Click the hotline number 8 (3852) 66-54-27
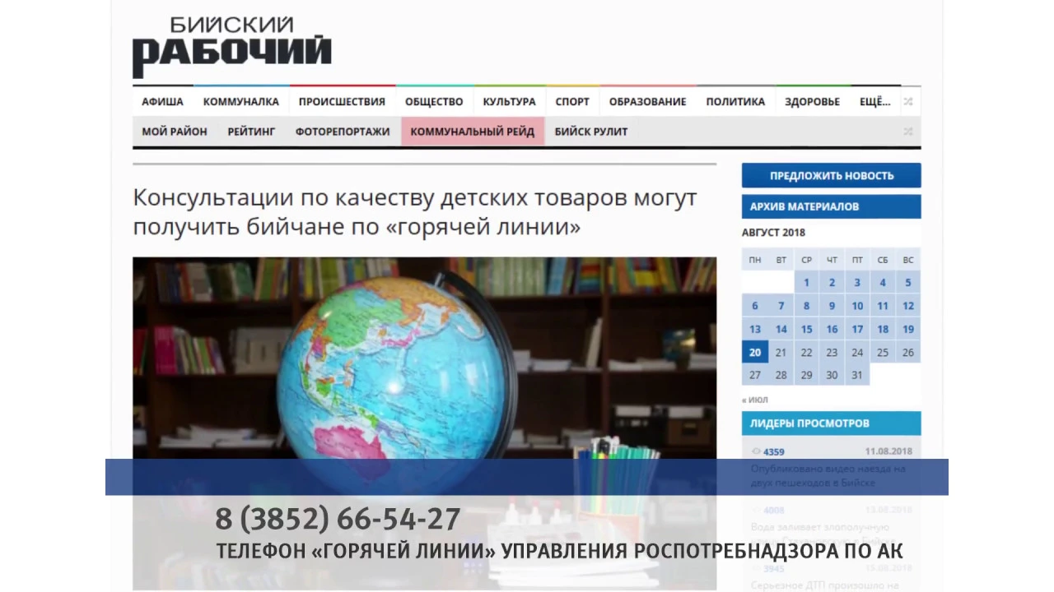This screenshot has height=592, width=1054. [338, 519]
